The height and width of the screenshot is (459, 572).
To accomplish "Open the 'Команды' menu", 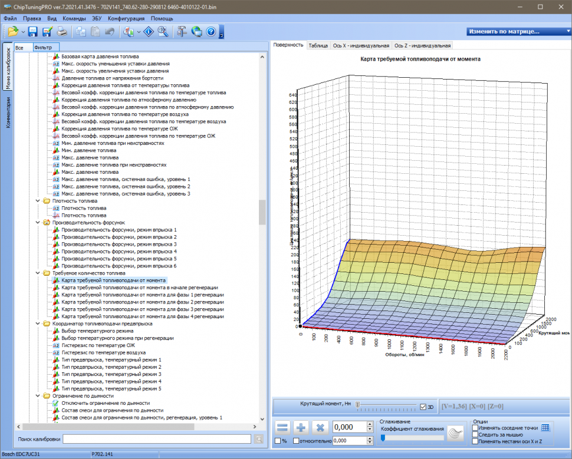I will 74,18.
